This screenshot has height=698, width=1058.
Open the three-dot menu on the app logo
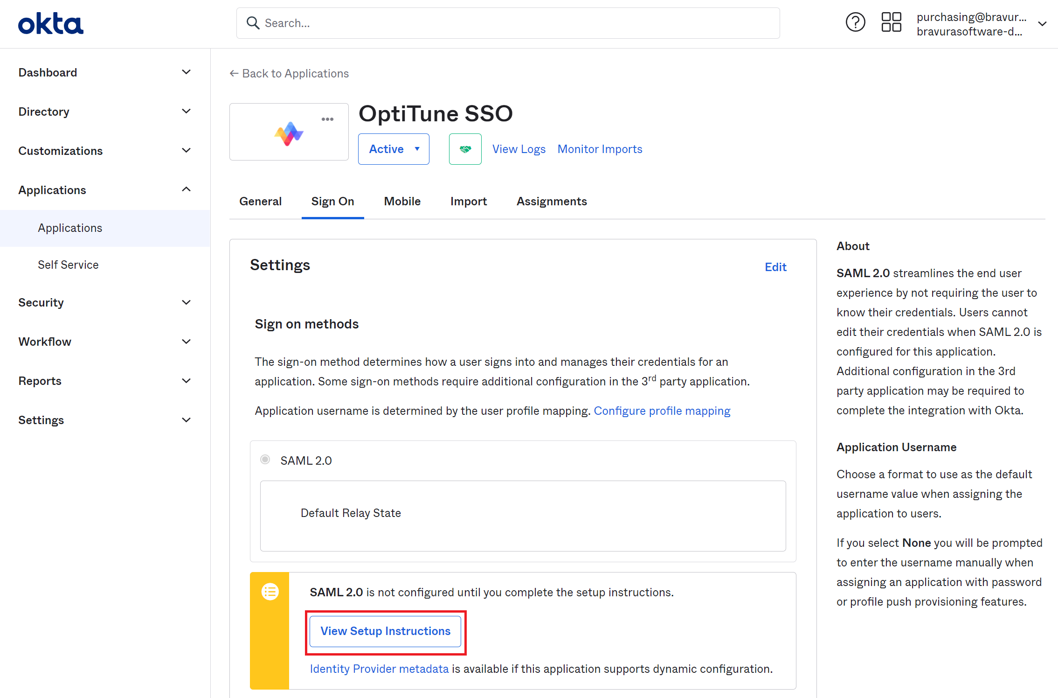(x=327, y=119)
